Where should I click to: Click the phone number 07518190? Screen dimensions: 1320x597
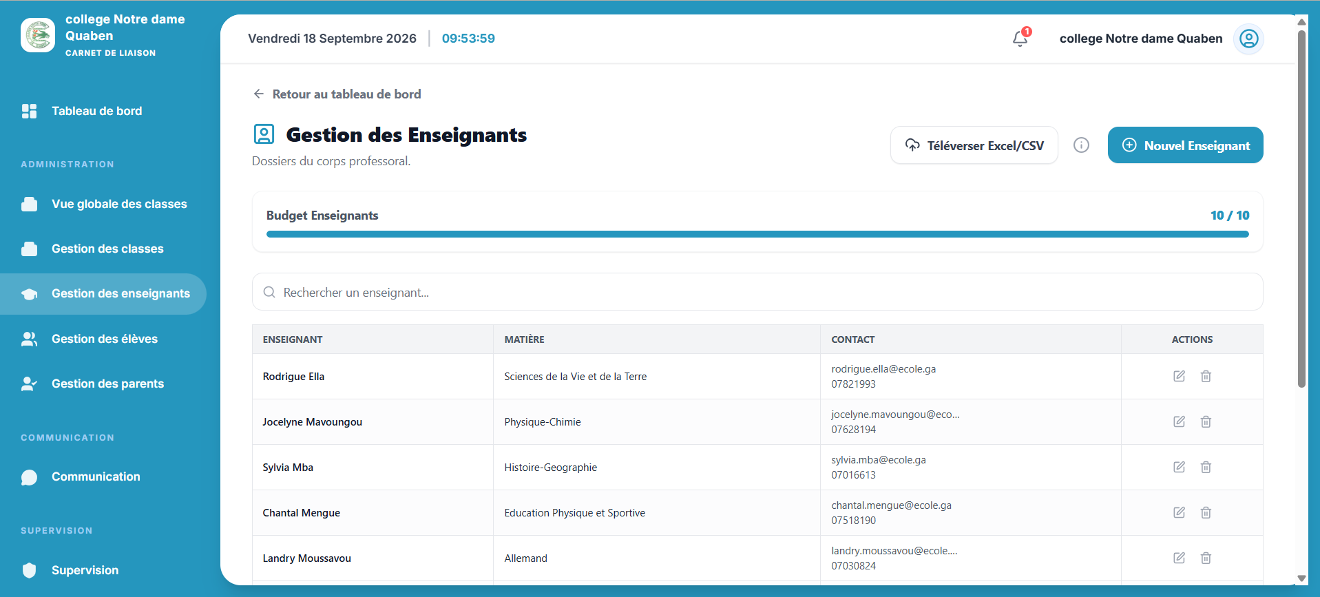click(x=854, y=521)
